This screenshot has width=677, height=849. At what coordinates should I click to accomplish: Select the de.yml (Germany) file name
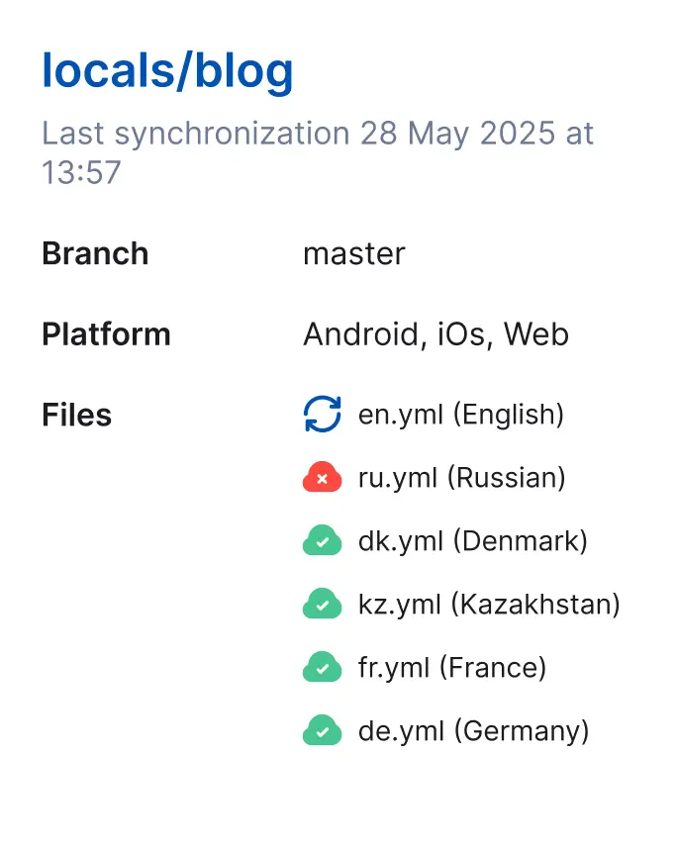coord(473,731)
